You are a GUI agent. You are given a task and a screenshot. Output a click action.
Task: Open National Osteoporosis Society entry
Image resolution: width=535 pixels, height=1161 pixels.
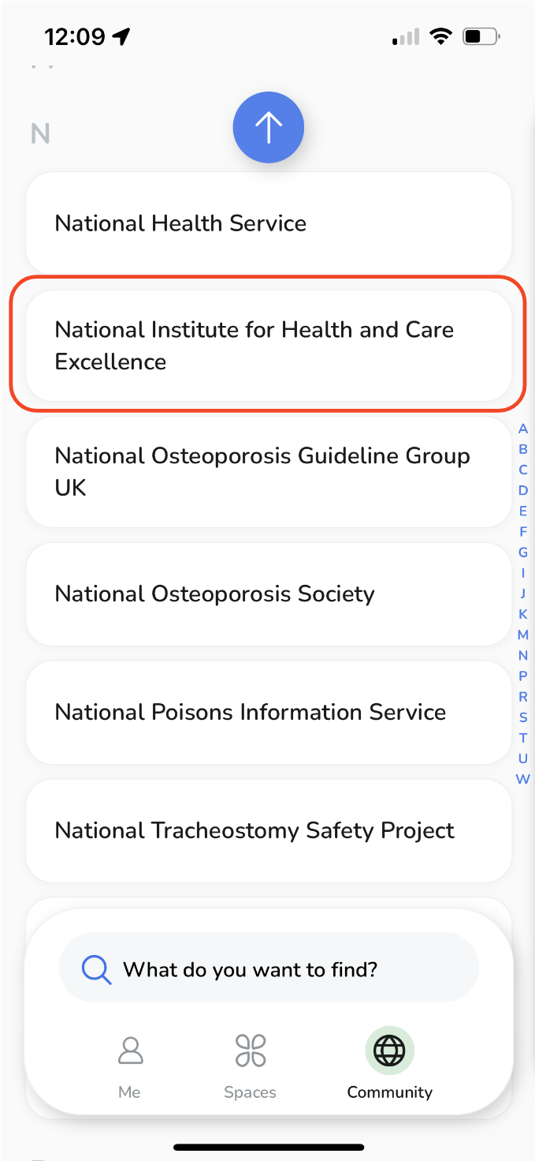[268, 594]
